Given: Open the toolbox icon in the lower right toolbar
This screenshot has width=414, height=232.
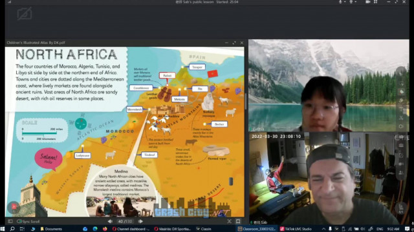Looking at the screenshot, I should (401, 145).
